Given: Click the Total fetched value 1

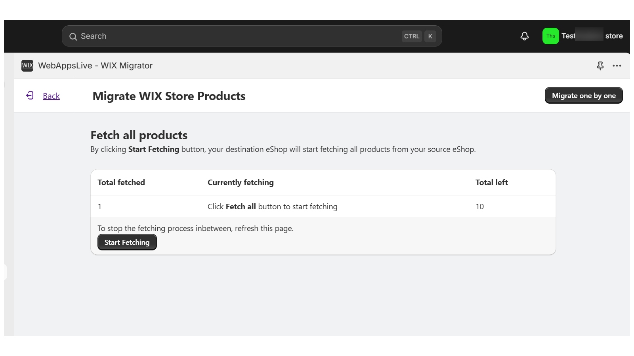Looking at the screenshot, I should [99, 206].
